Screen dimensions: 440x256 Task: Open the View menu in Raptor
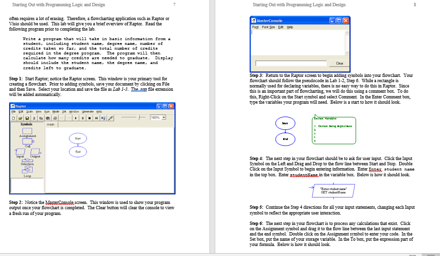coord(38,111)
